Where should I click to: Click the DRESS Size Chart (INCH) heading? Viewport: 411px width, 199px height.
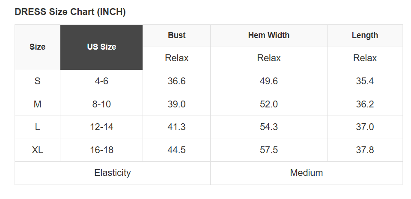[70, 12]
